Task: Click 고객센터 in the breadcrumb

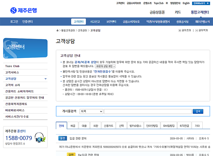Action: [x=82, y=30]
